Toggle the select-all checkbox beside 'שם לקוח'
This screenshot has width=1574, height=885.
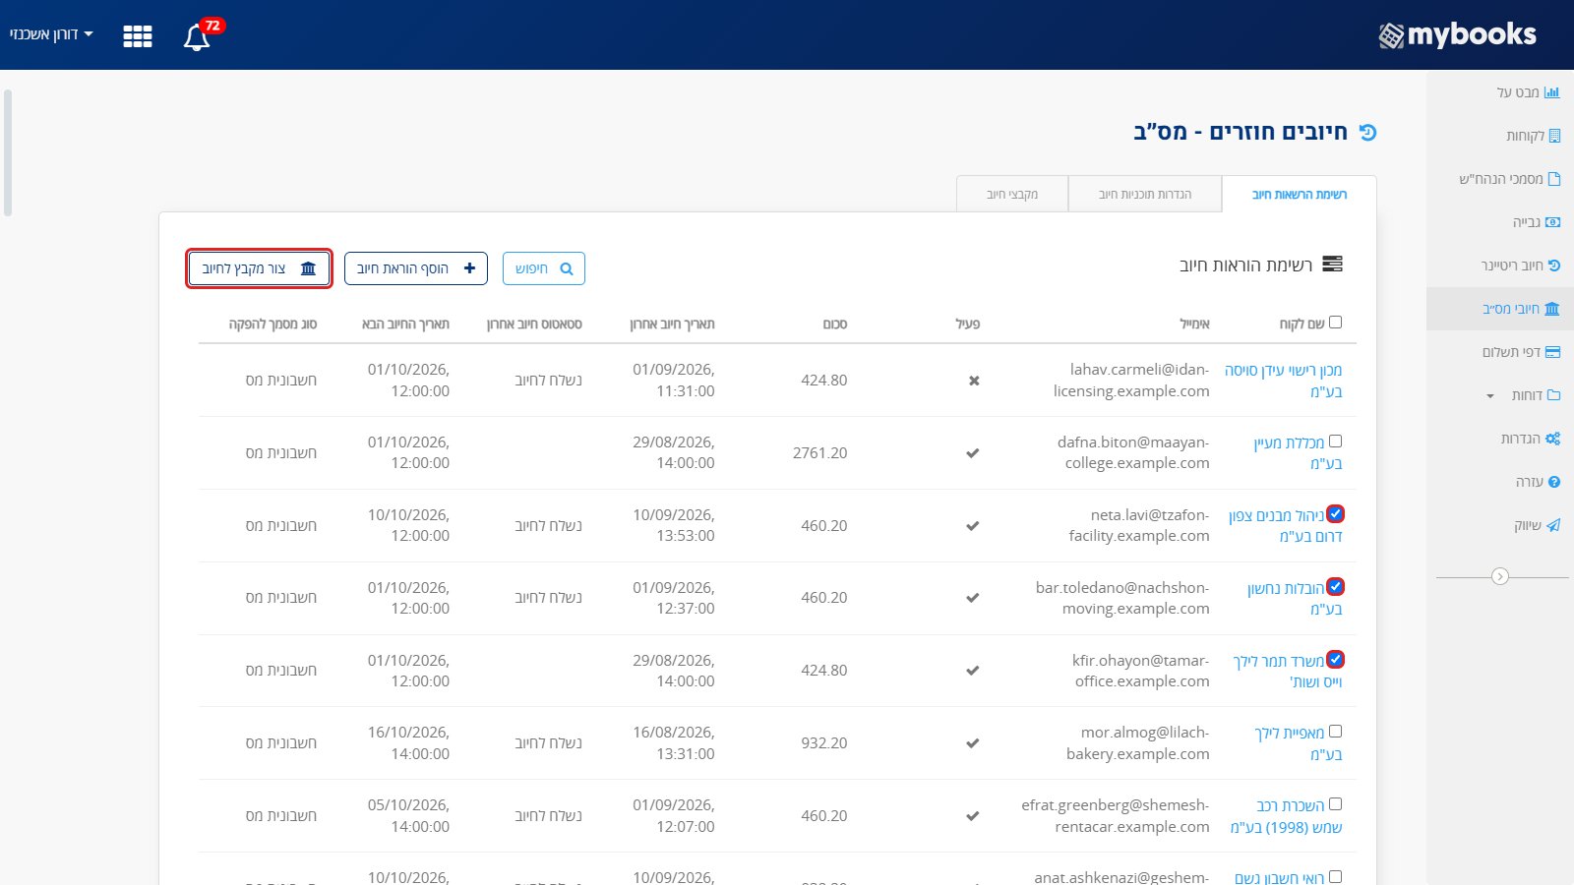pos(1335,322)
